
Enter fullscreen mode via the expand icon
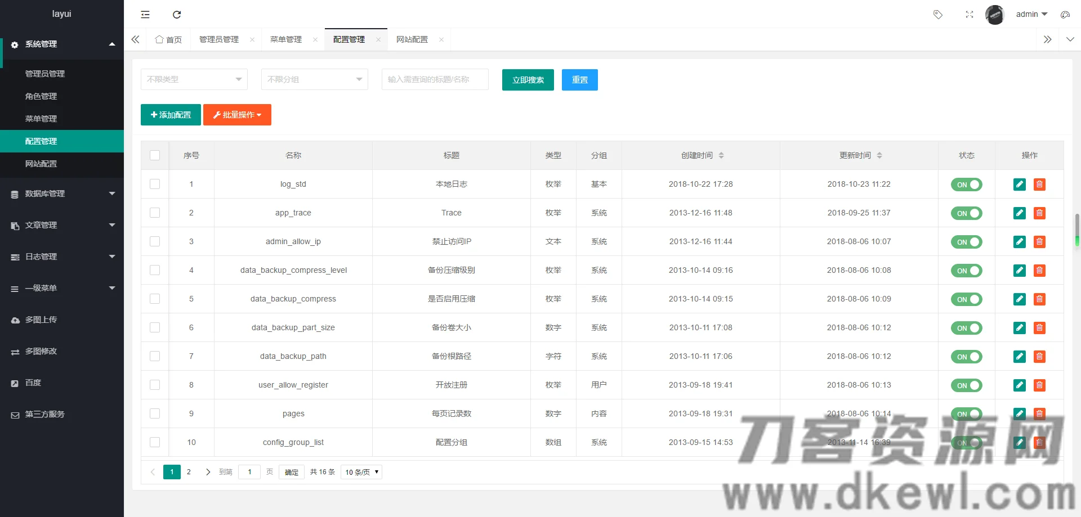970,15
